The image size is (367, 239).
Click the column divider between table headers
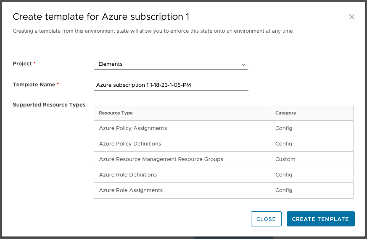(270, 113)
